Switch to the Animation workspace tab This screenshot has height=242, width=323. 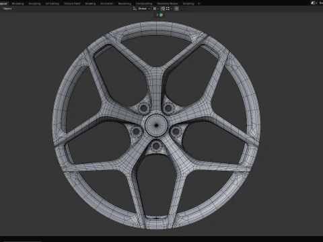click(x=107, y=3)
